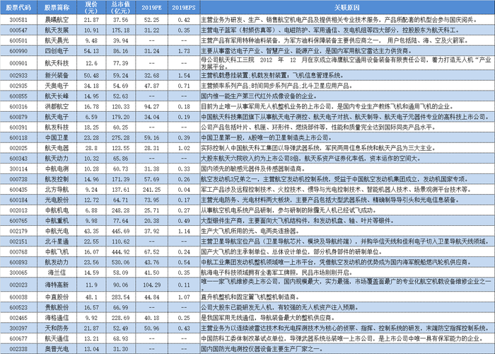The width and height of the screenshot is (495, 354).
Task: Click the stock name 新兴装备
Action: pyautogui.click(x=57, y=76)
